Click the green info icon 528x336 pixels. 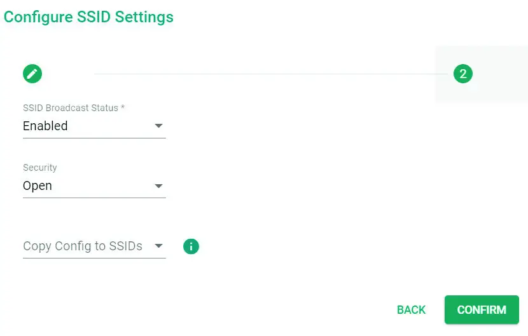[191, 246]
